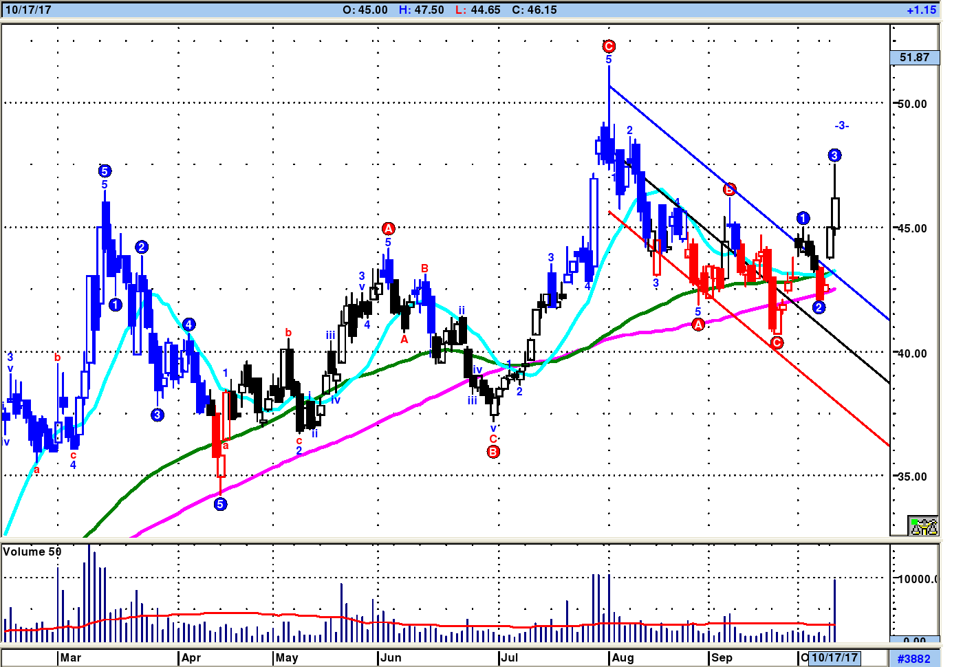Select blue circled 3 marker at October high
Screen dimensions: 963x667
point(834,155)
